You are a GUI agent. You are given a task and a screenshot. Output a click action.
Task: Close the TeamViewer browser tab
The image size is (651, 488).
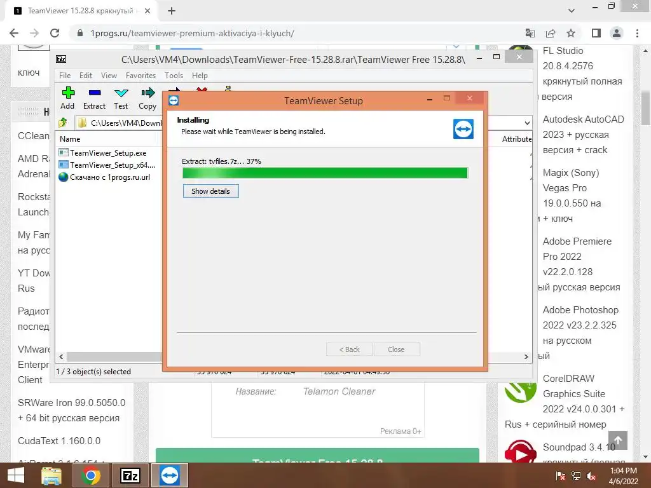tap(147, 11)
